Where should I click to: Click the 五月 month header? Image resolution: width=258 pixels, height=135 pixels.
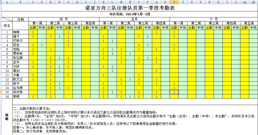[x=134, y=19]
